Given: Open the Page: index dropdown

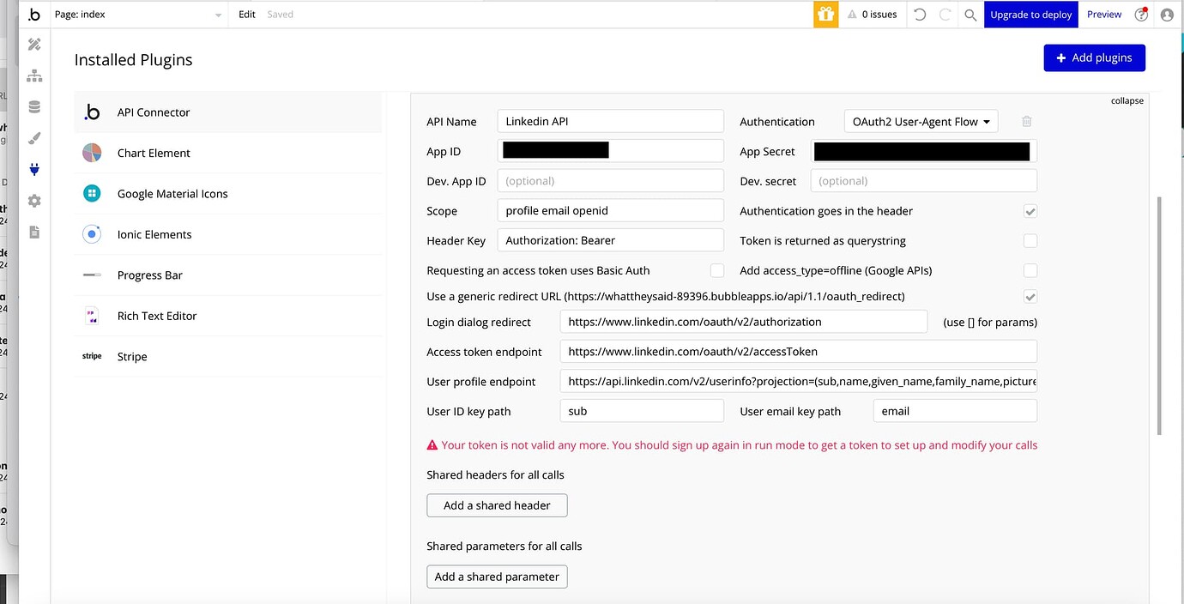Looking at the screenshot, I should tap(139, 14).
